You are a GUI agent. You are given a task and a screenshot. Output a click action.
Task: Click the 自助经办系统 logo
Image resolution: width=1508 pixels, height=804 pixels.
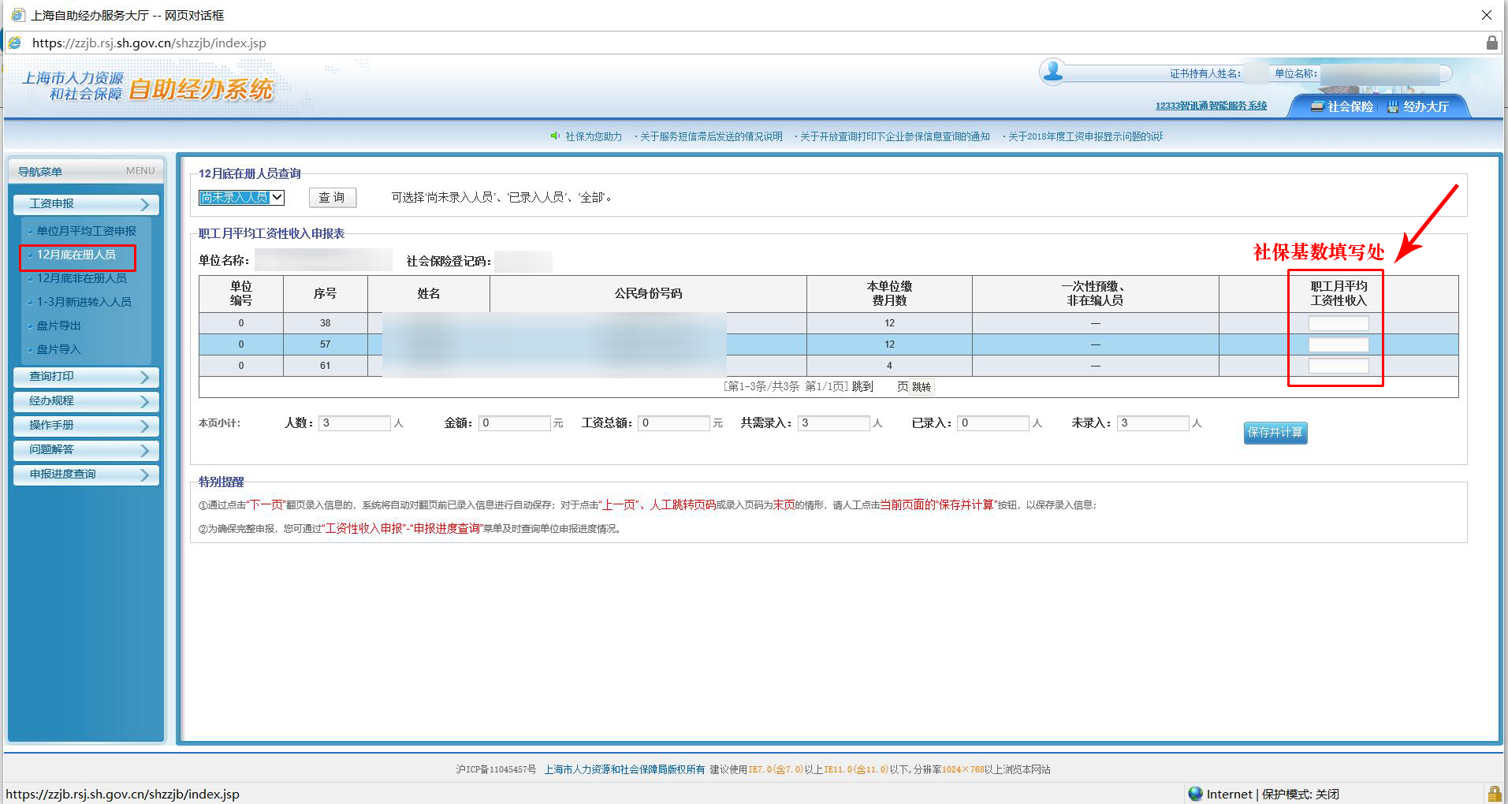pos(200,89)
